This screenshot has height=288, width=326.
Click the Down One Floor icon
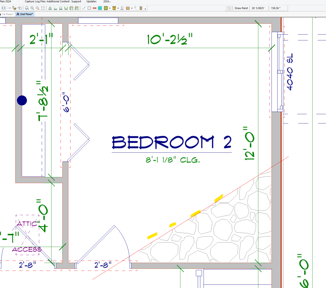pos(55,8)
